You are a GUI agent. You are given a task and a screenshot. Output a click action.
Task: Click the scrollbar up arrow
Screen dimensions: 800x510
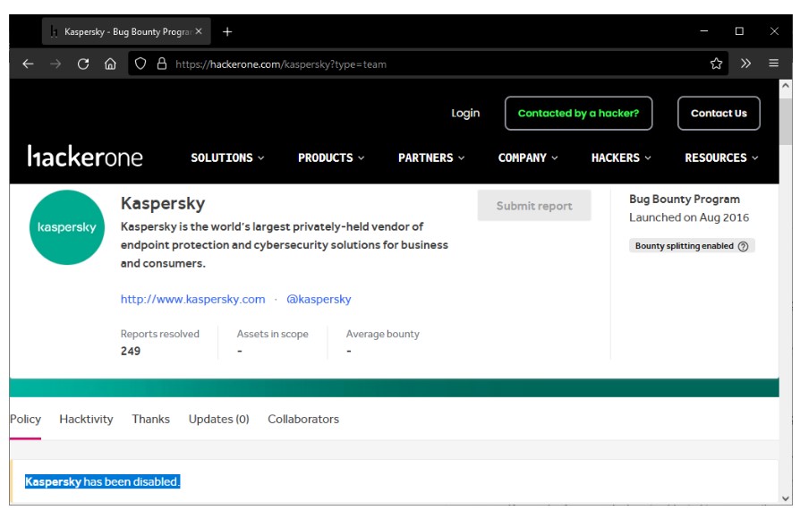coord(786,86)
